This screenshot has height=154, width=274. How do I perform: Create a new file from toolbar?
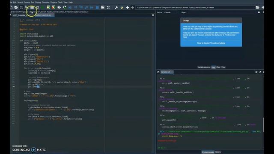[x=11, y=8]
